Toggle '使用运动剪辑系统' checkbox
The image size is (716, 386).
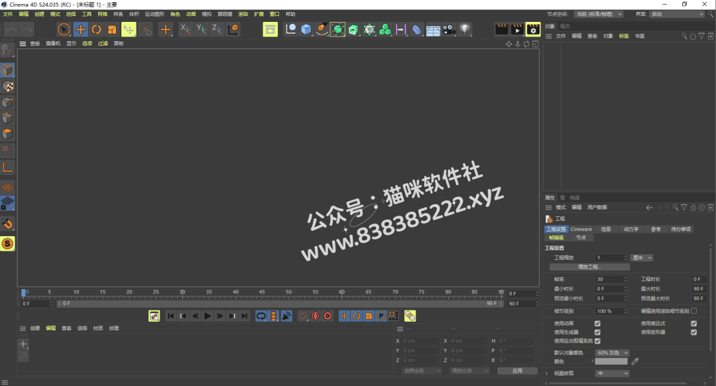pyautogui.click(x=597, y=341)
